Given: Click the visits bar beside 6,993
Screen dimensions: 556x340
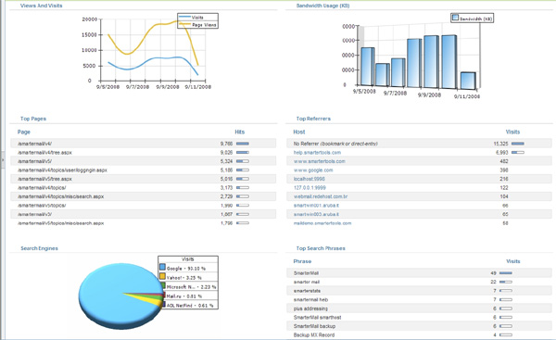Looking at the screenshot, I should click(518, 153).
